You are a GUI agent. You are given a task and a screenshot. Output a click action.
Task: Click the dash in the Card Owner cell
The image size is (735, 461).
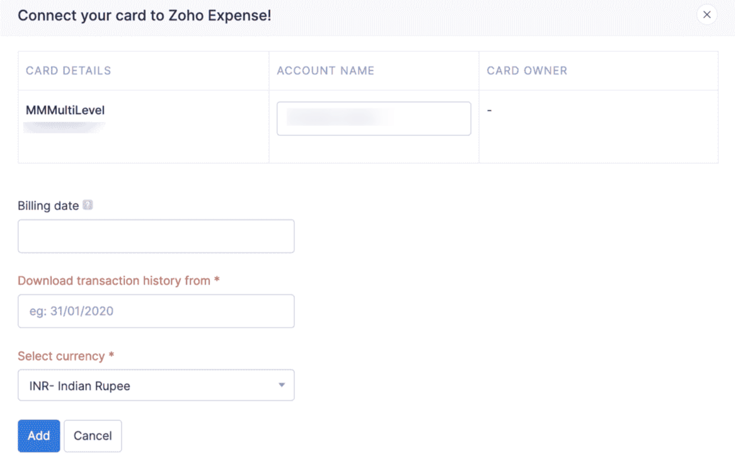489,110
